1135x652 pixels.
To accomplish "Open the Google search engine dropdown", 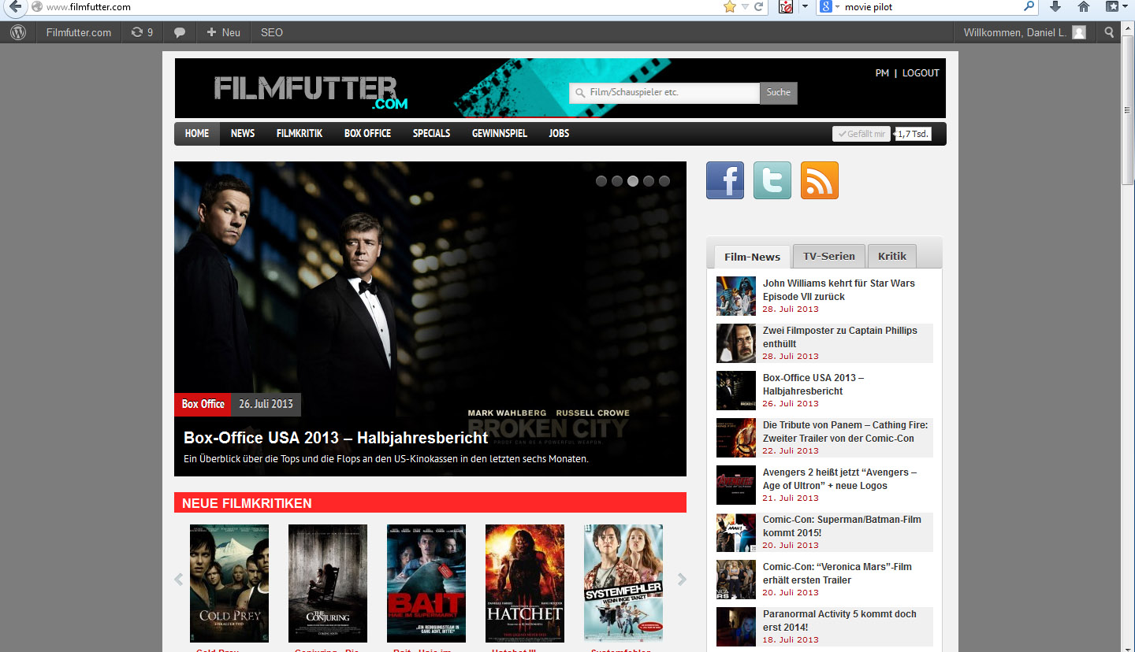I will 830,7.
